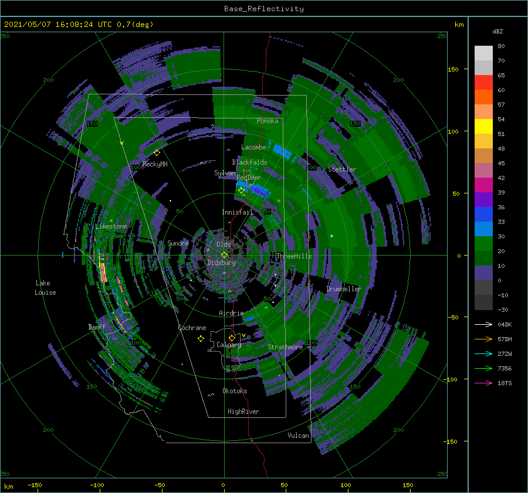Click the yellow diamond marker above Calgary label
Image resolution: width=528 pixels, height=493 pixels.
232,338
